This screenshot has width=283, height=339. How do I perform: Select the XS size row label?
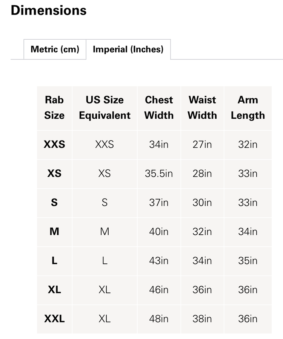click(54, 174)
